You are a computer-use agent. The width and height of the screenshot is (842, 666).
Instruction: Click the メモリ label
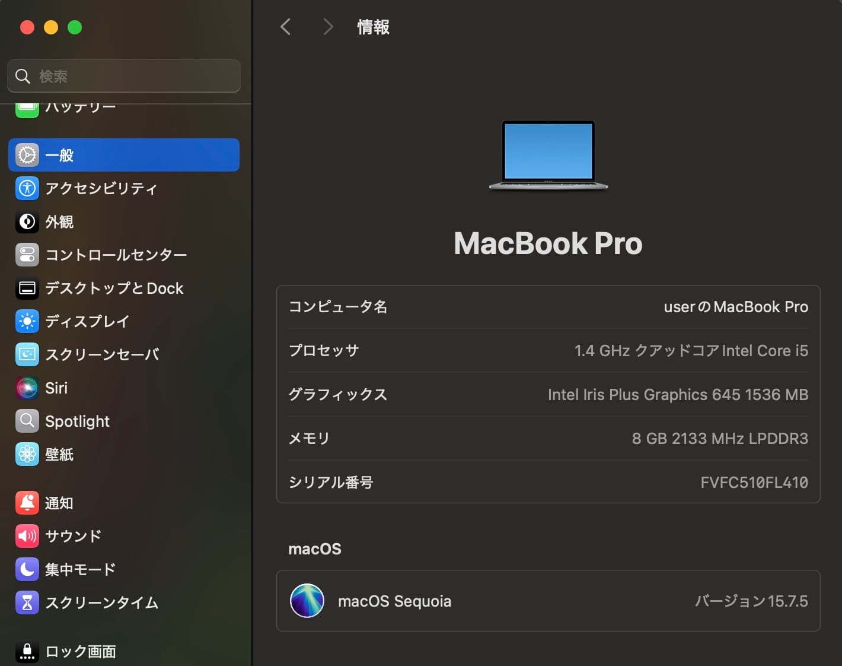(x=309, y=439)
